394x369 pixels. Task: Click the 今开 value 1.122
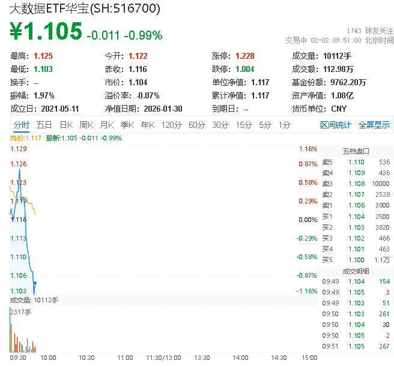coord(138,56)
